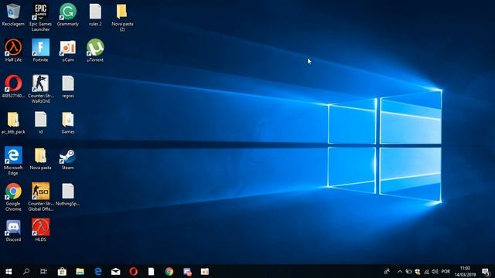Open the volume speaker tray icon
The image size is (495, 278).
(x=435, y=271)
